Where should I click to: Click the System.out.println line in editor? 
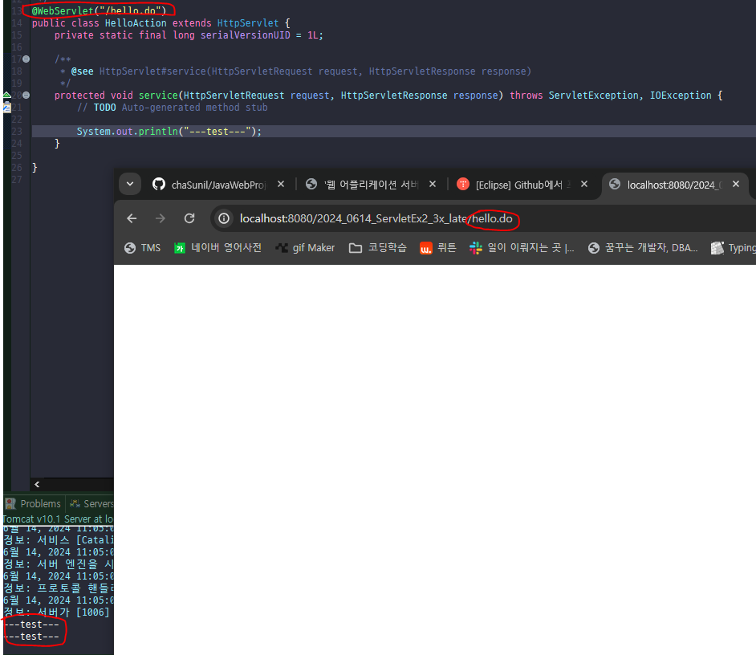pyautogui.click(x=169, y=131)
